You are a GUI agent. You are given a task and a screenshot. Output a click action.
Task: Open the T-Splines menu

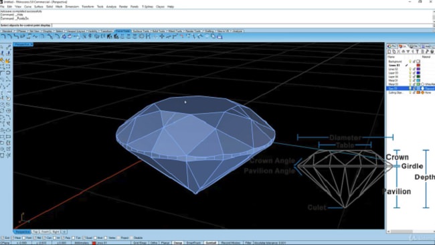(x=147, y=7)
